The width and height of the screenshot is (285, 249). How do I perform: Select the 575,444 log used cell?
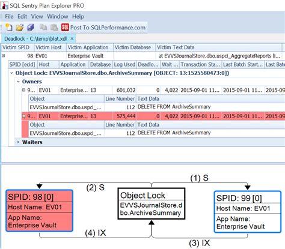coord(124,116)
